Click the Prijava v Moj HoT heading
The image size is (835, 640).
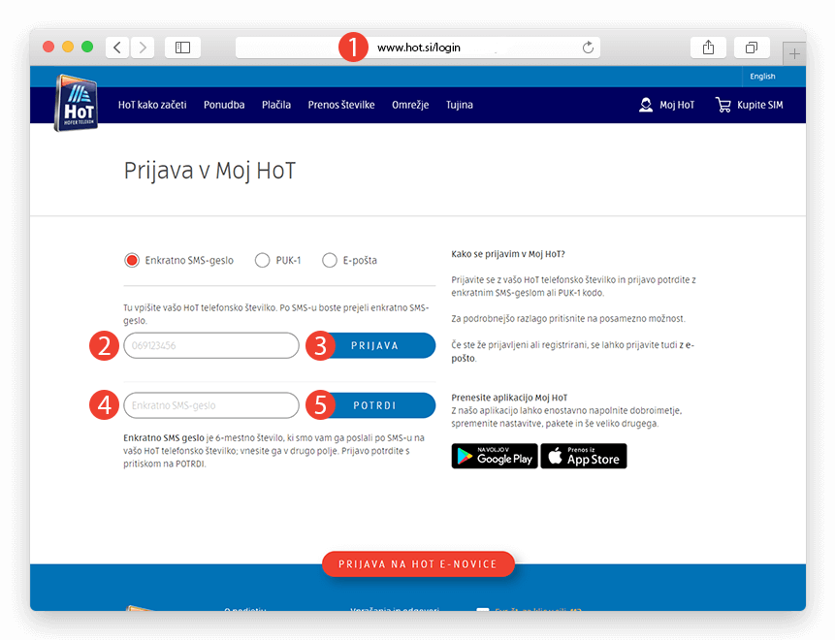[x=209, y=171]
